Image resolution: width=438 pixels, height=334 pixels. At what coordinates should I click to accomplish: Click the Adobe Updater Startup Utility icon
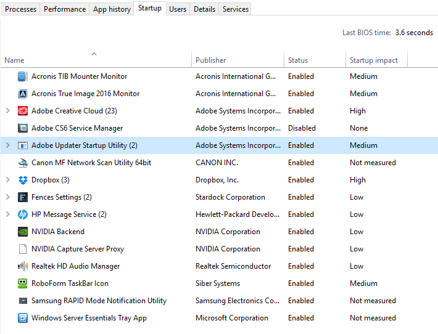[x=23, y=145]
